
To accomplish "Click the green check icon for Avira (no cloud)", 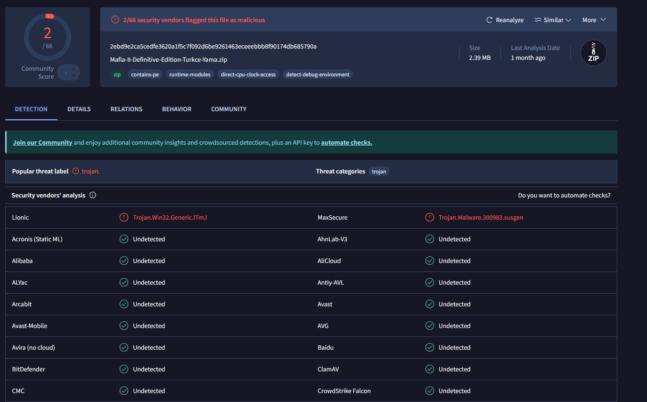I will (x=124, y=347).
